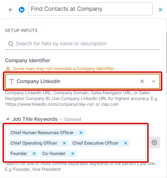167x178 pixels.
Task: Edit the Find Contacts at Company title
Action: pos(90,9)
